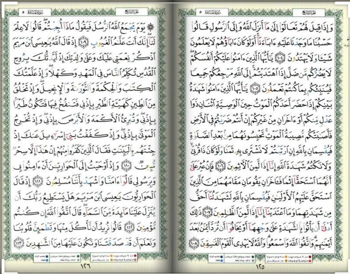Pick the dark green legend dot on page 125
350x274 pixels.
253,257
